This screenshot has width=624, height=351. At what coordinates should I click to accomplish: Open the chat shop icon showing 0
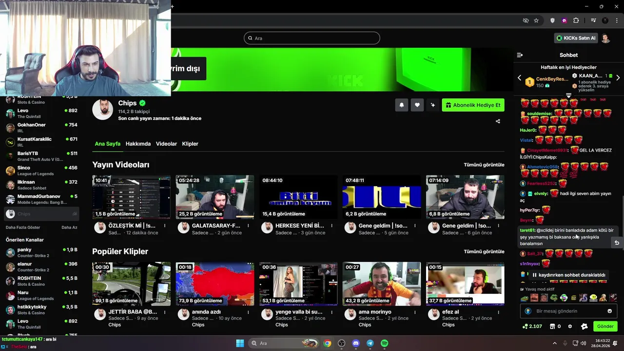[x=555, y=326]
